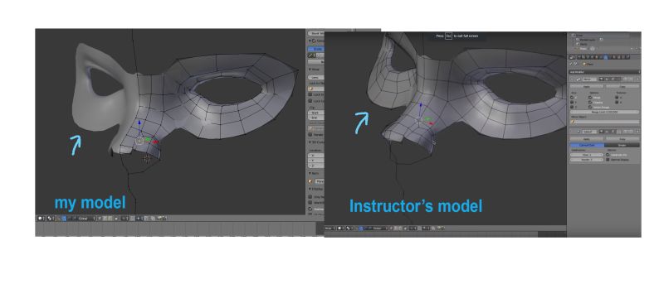The image size is (664, 308).
Task: Click 3D Cursor X location field
Action: pyautogui.click(x=316, y=155)
